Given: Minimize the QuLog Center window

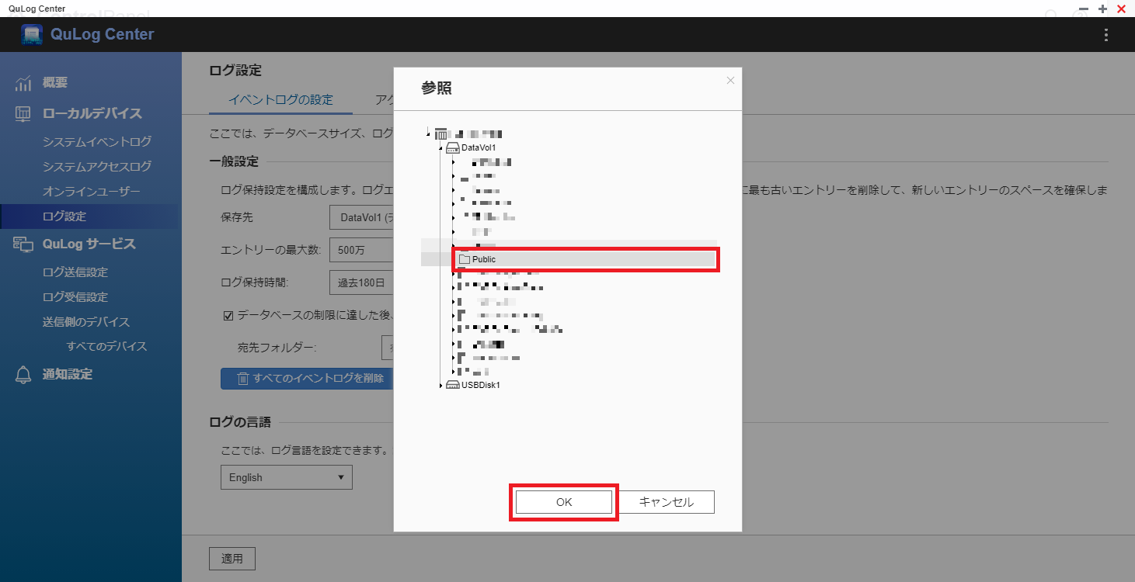Looking at the screenshot, I should (1084, 9).
